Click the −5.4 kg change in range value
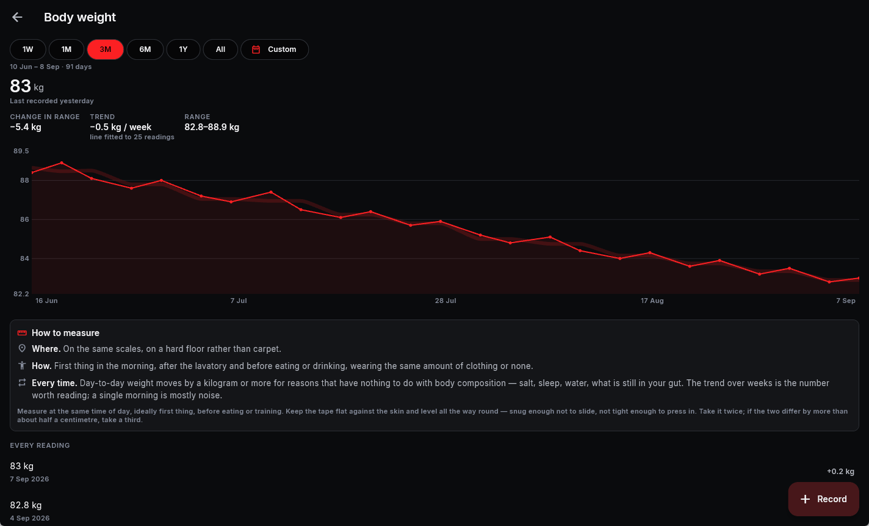Image resolution: width=869 pixels, height=526 pixels. (26, 127)
